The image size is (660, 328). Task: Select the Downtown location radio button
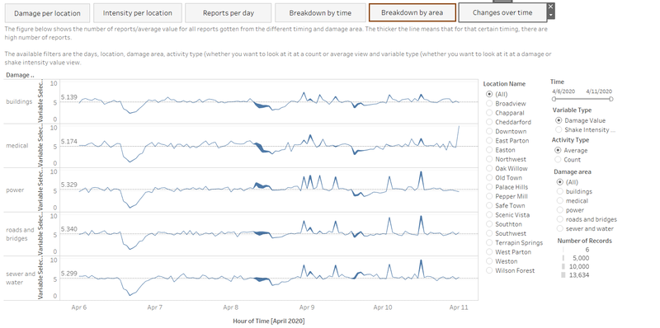click(489, 131)
